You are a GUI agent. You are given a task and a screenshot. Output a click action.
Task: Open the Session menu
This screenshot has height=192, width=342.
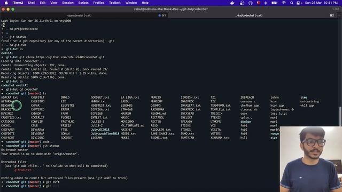(68, 3)
